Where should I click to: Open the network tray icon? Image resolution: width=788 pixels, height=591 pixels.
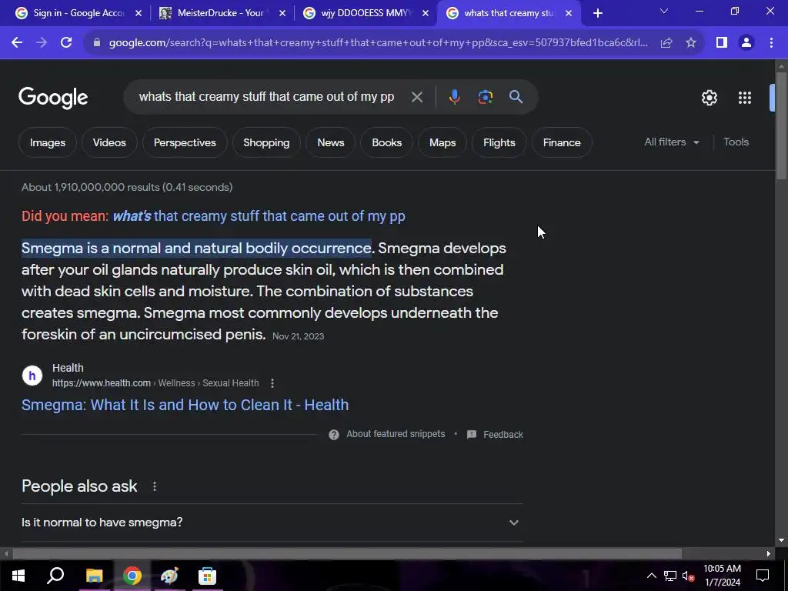670,576
